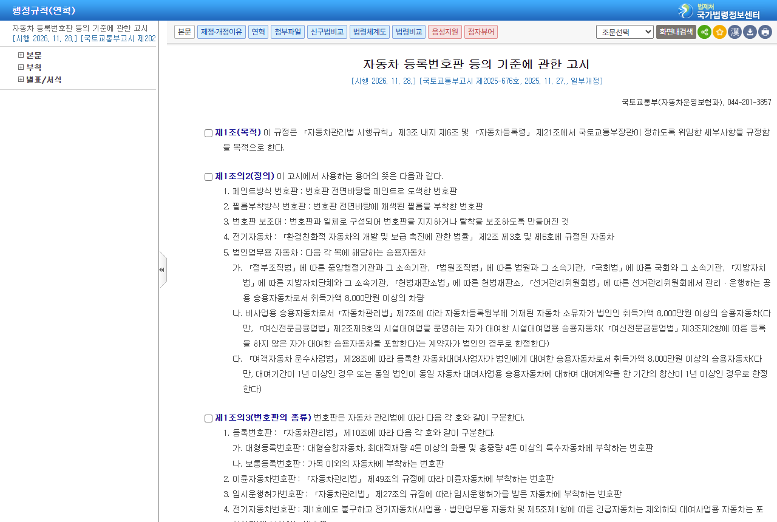Click the download icon in toolbar
The width and height of the screenshot is (777, 522).
pyautogui.click(x=750, y=32)
